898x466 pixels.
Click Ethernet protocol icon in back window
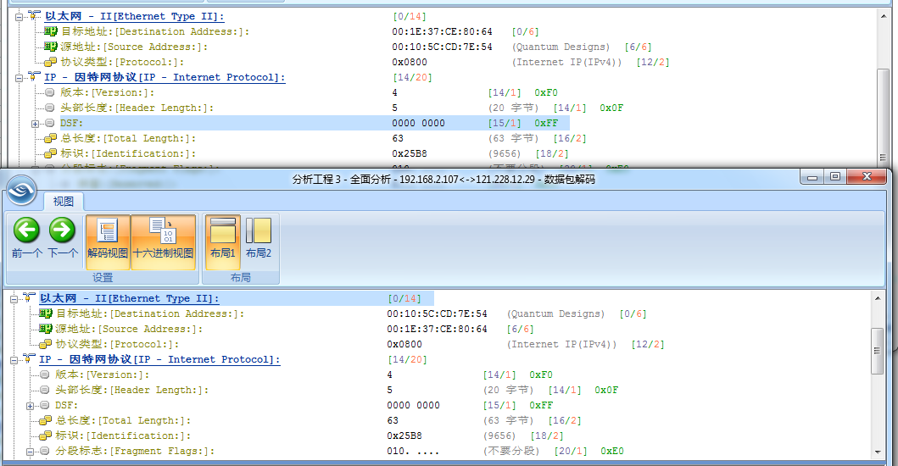click(34, 15)
